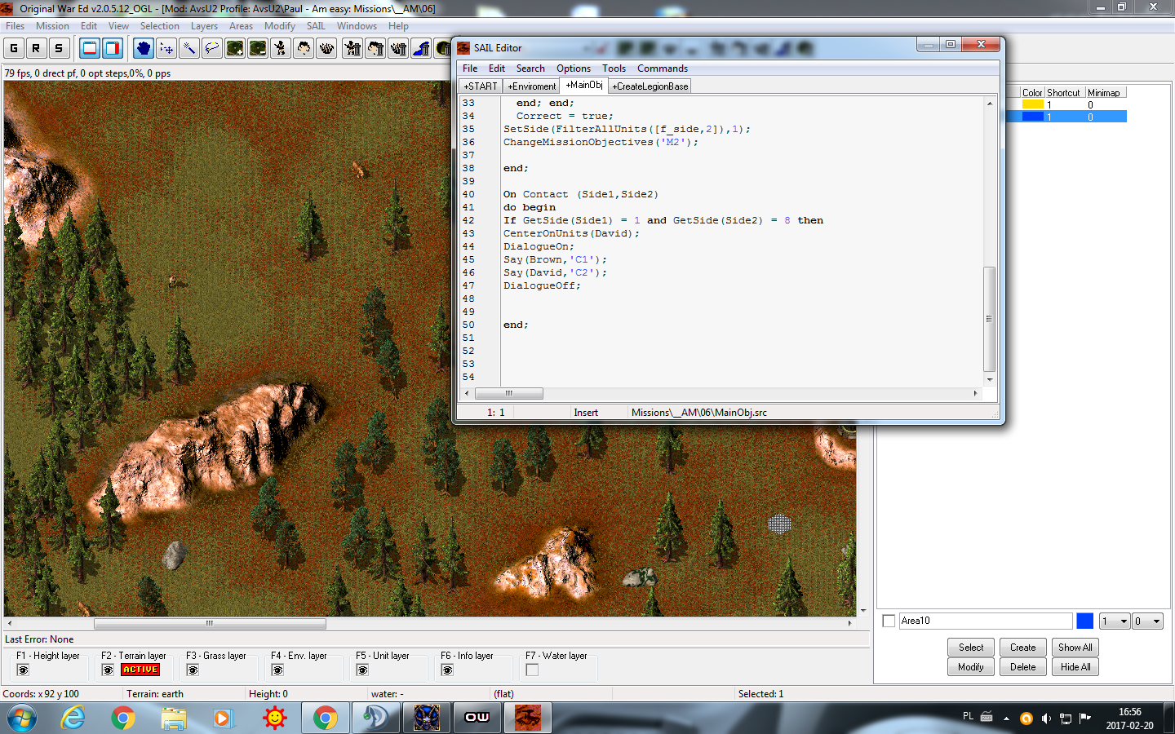
Task: Toggle F6 Info layer visibility eye
Action: (x=447, y=670)
